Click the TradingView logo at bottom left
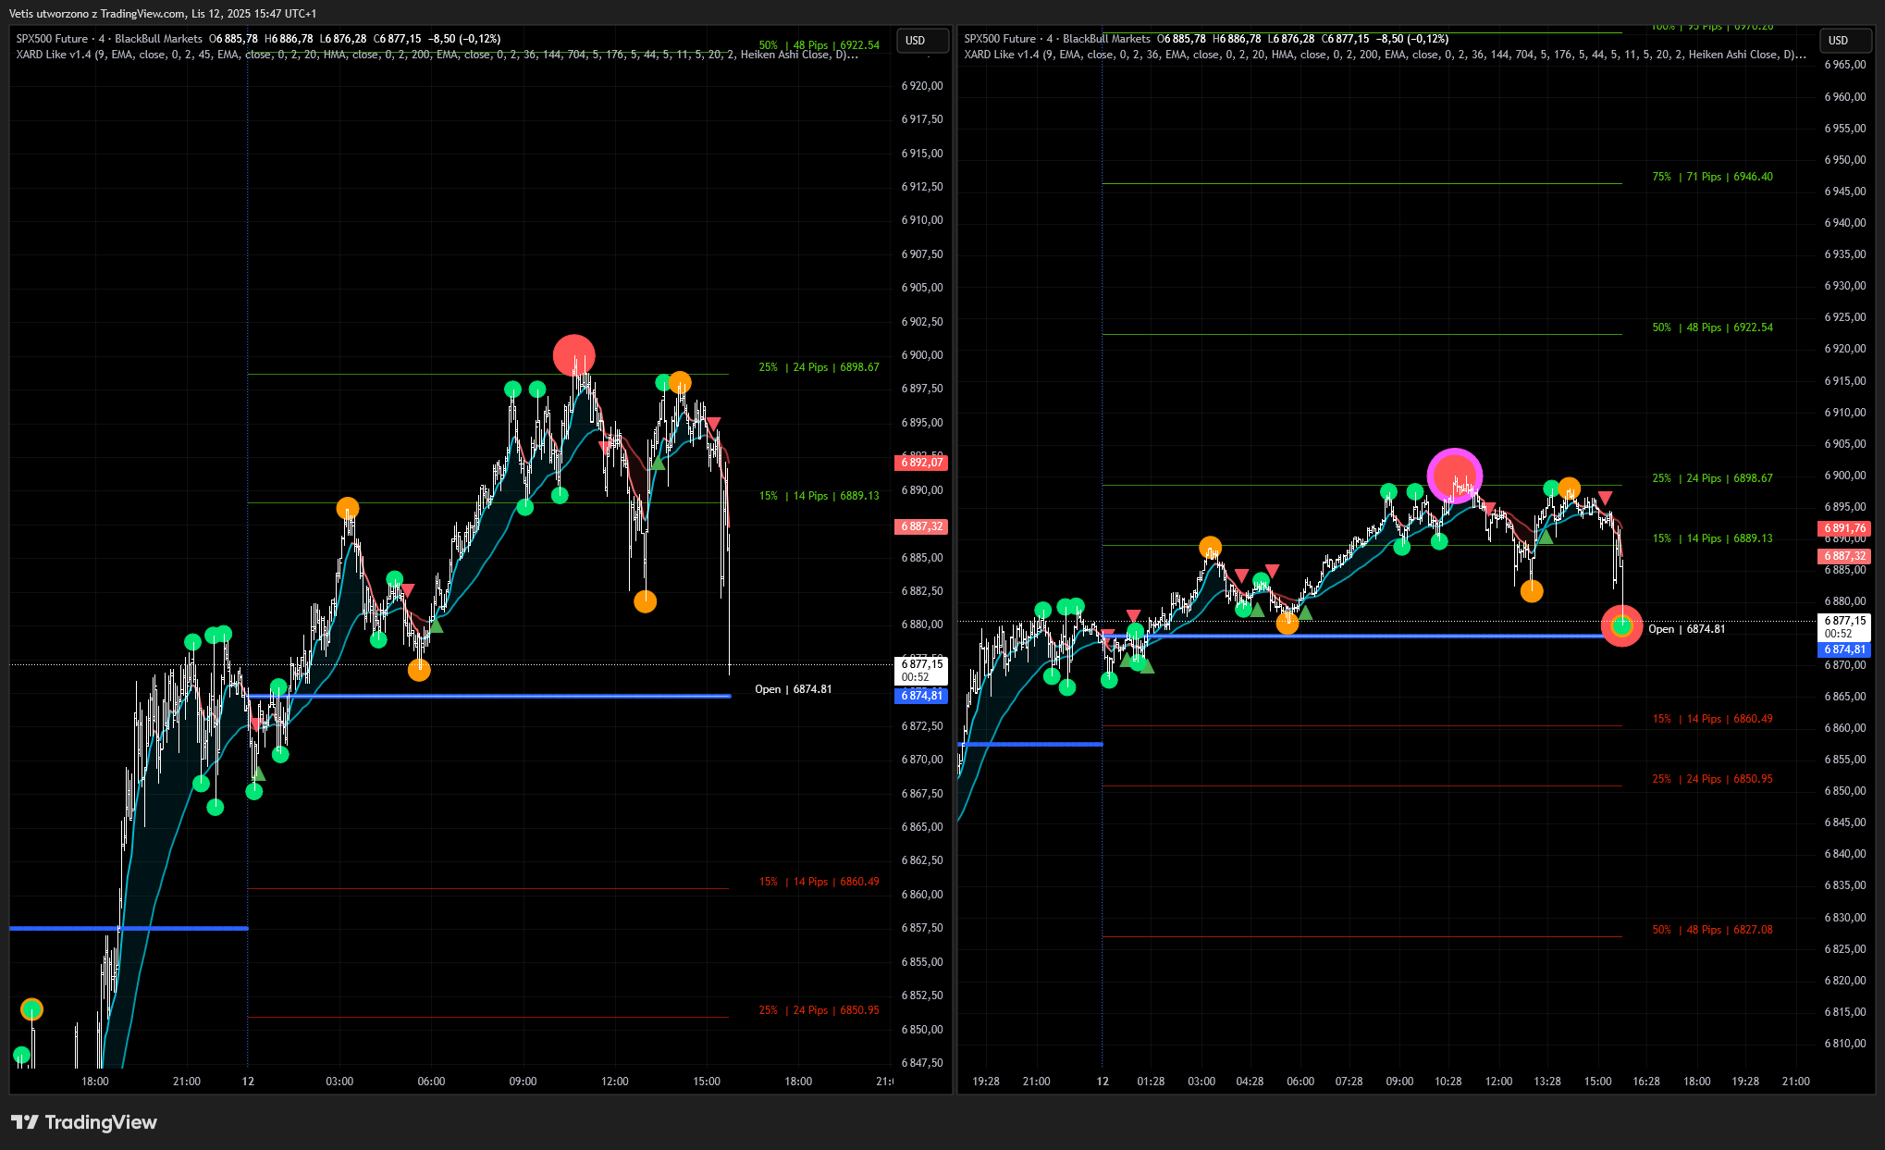The height and width of the screenshot is (1150, 1885). click(x=83, y=1122)
